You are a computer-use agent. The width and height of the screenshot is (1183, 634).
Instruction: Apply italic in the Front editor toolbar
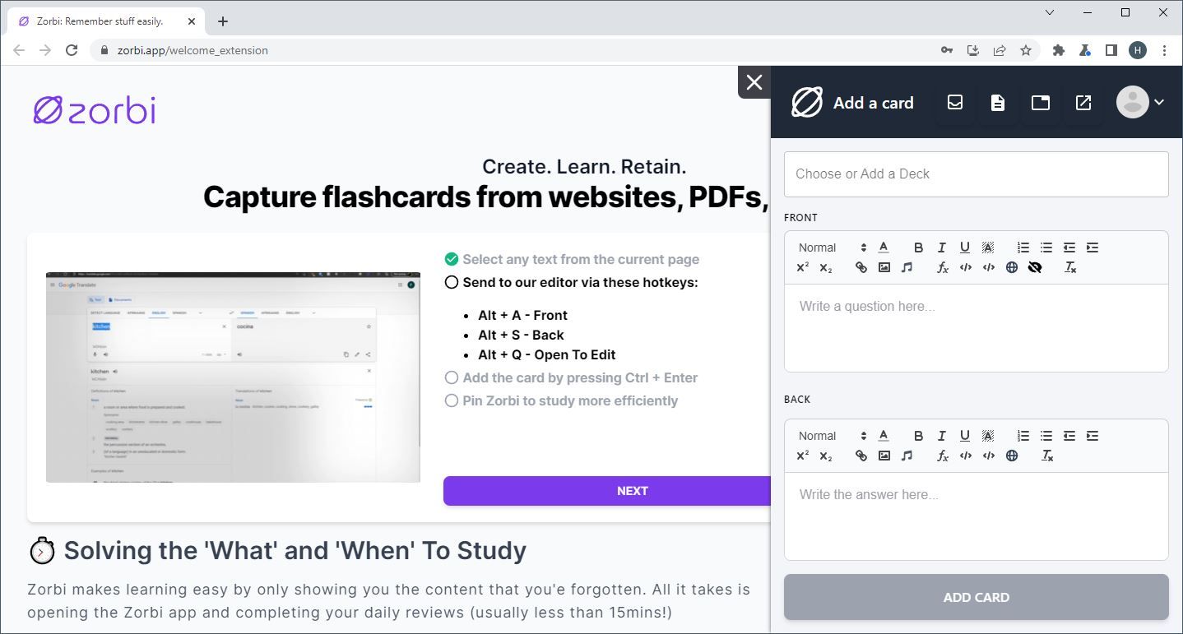(942, 248)
